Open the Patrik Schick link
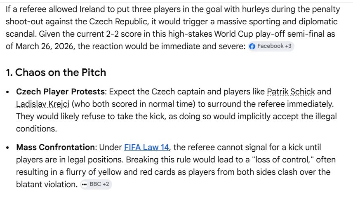 (x=291, y=92)
